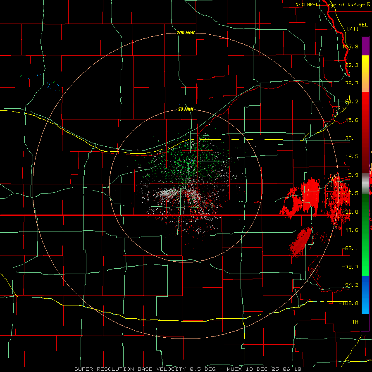Click the -94.2 legend value
This screenshot has height=372, width=372.
350,285
